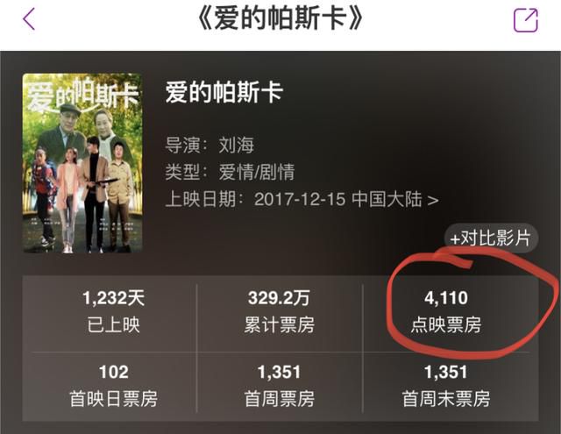Click the 2017-12-15 release date

point(300,199)
